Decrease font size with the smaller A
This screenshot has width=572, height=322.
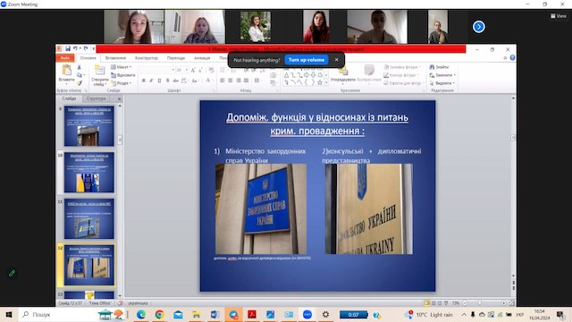[200, 70]
